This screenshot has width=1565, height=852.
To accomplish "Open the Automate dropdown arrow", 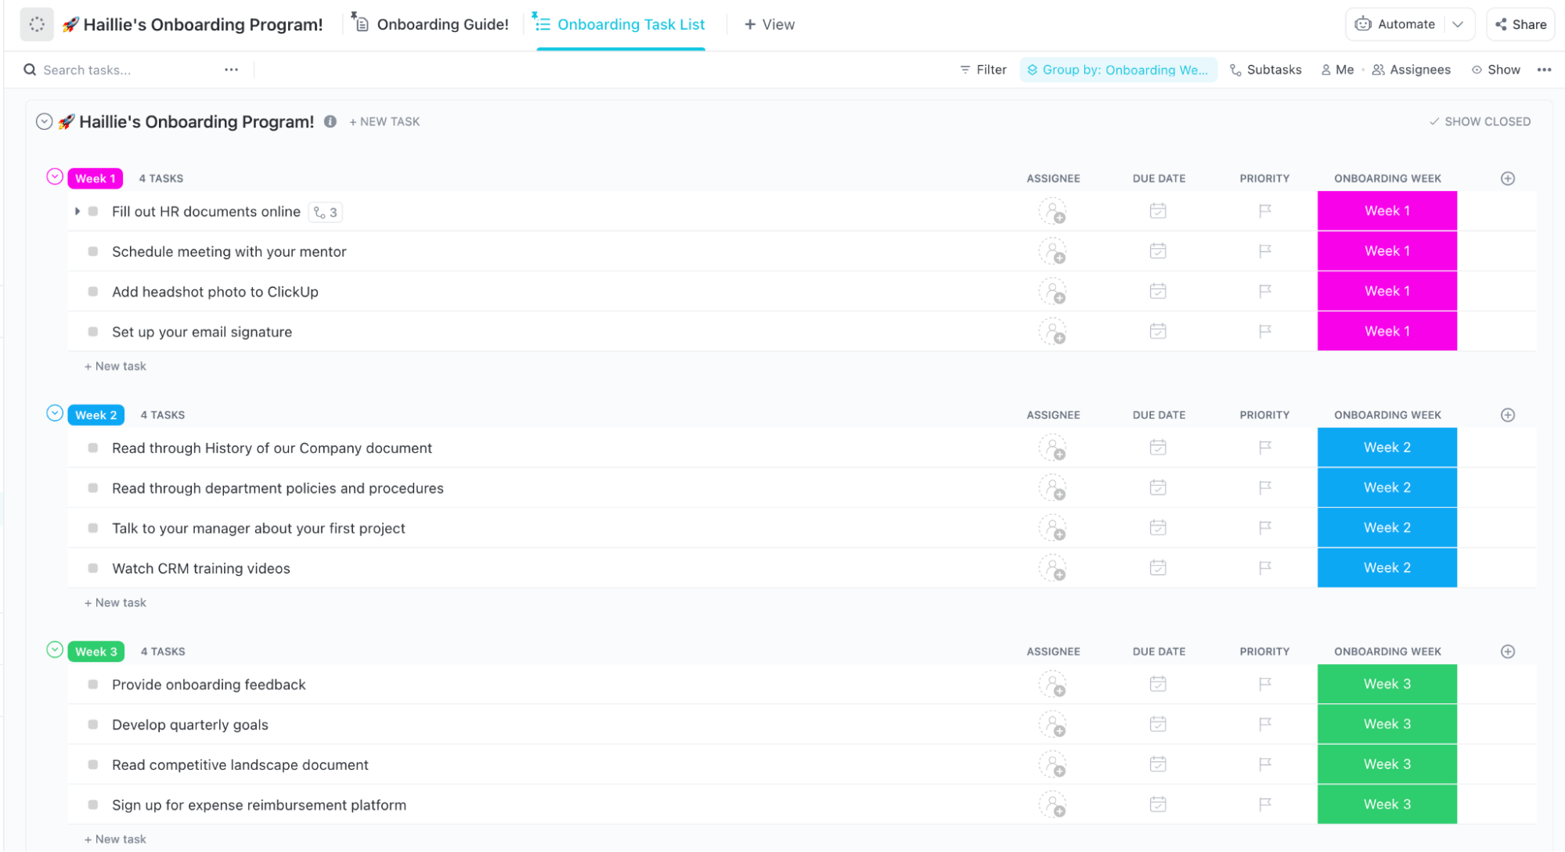I will (x=1458, y=24).
